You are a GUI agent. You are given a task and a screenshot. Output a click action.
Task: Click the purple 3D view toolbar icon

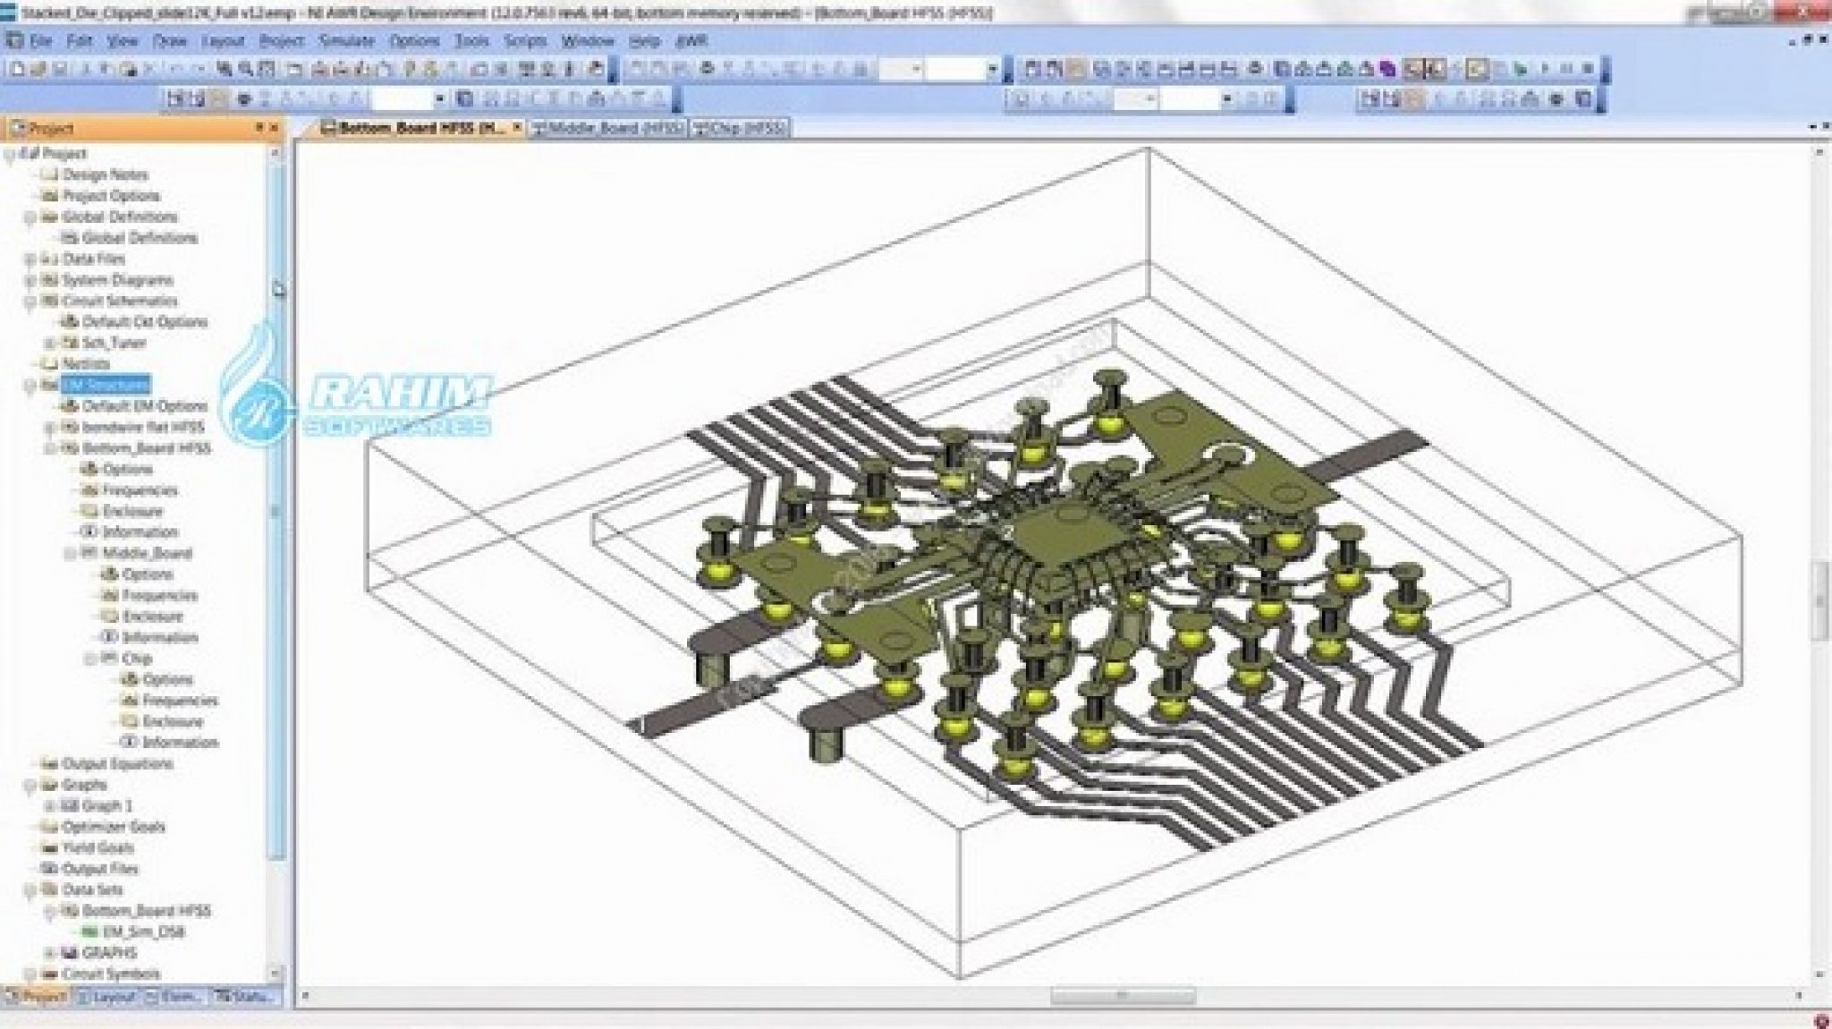1387,69
